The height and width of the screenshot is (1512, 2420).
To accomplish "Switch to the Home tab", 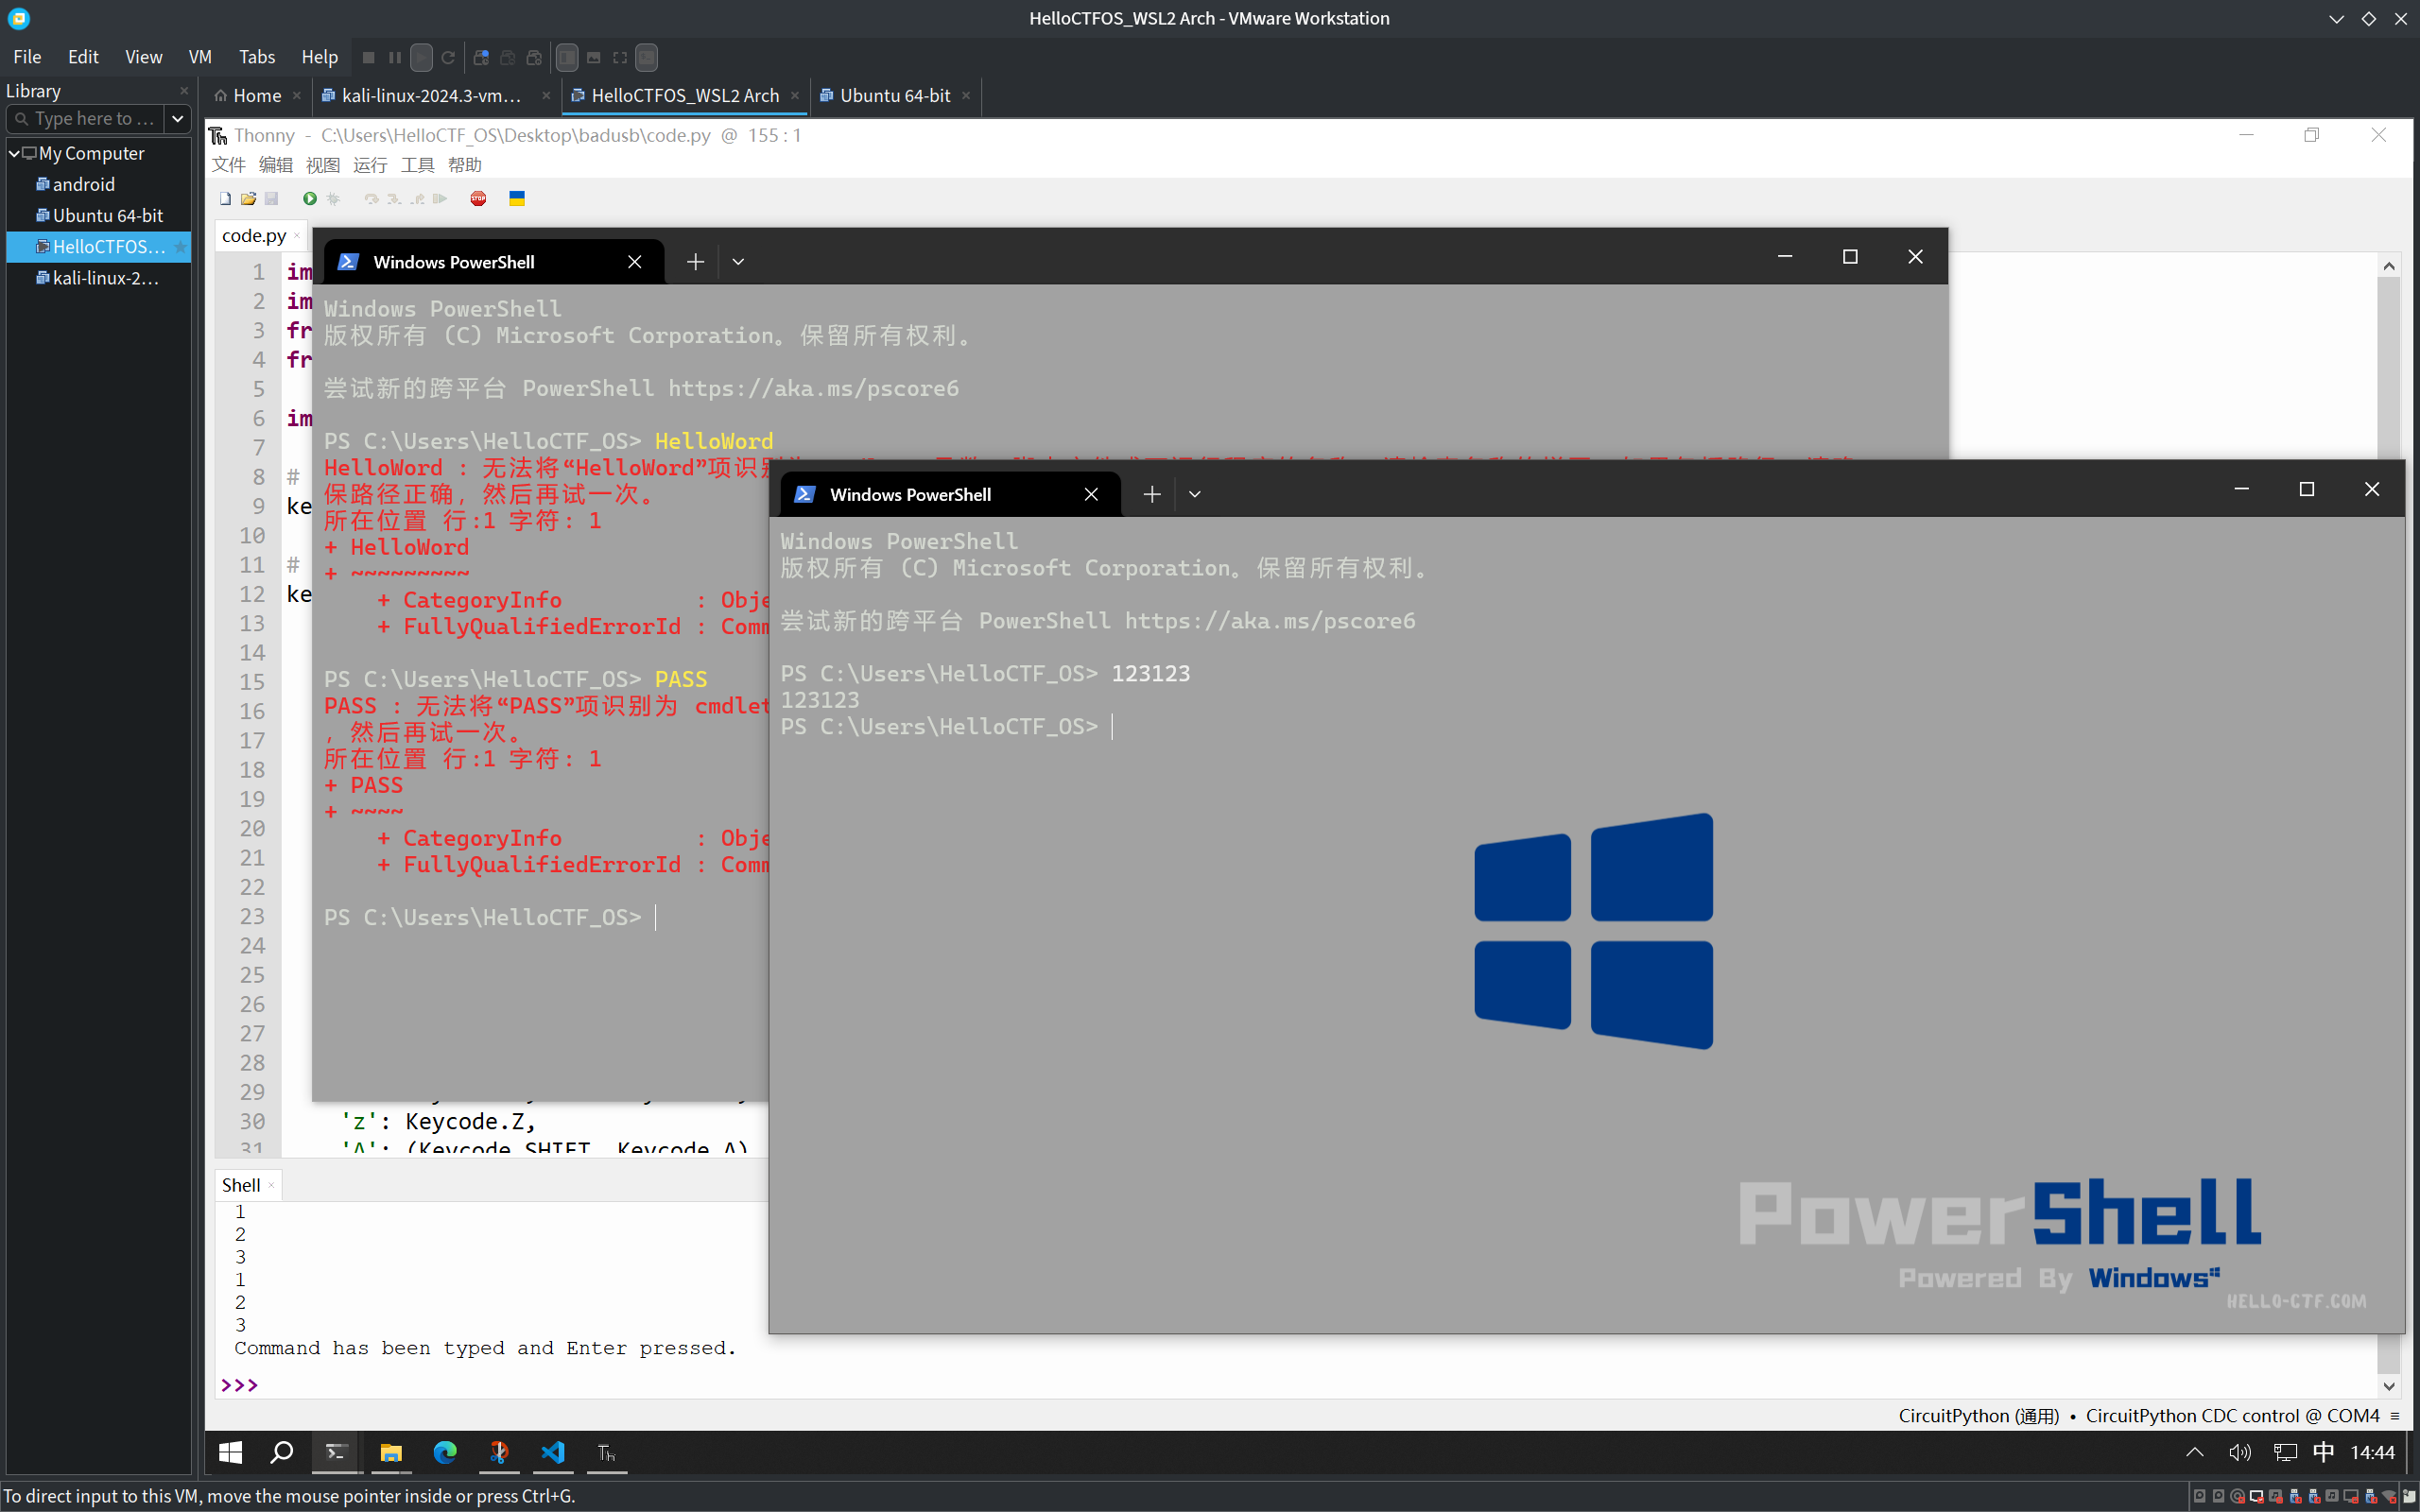I will click(x=257, y=96).
